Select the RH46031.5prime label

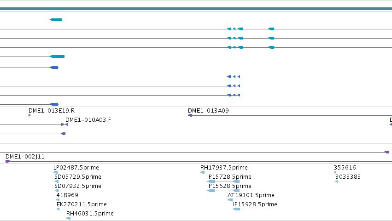tap(90, 214)
